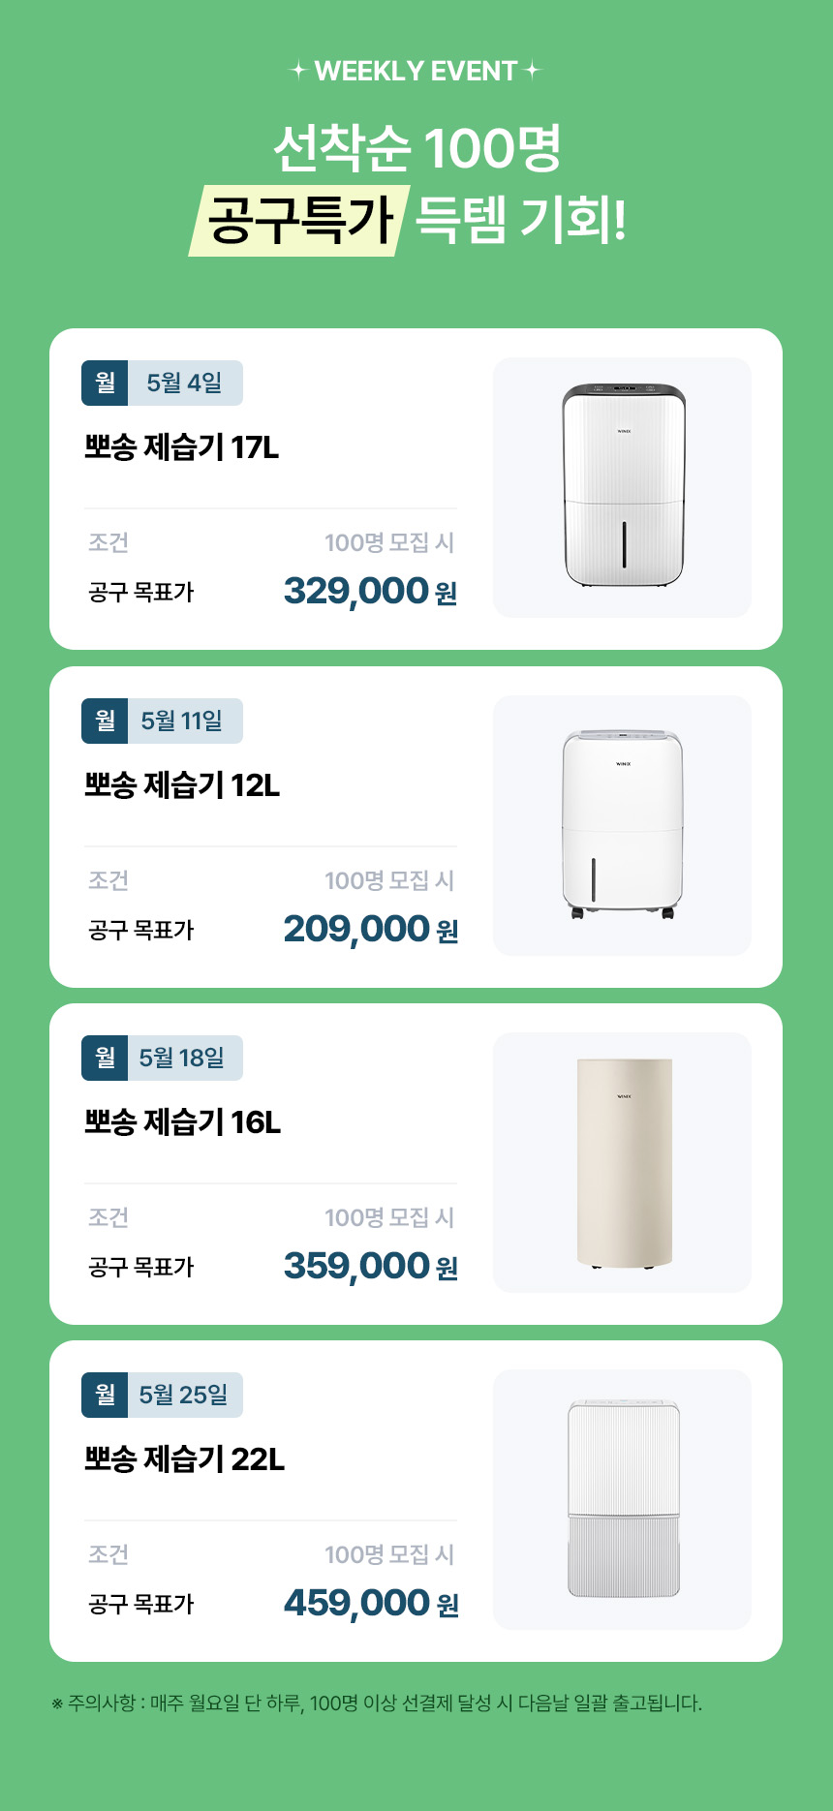Select the 뽀송 제습기 22L title

184,1459
